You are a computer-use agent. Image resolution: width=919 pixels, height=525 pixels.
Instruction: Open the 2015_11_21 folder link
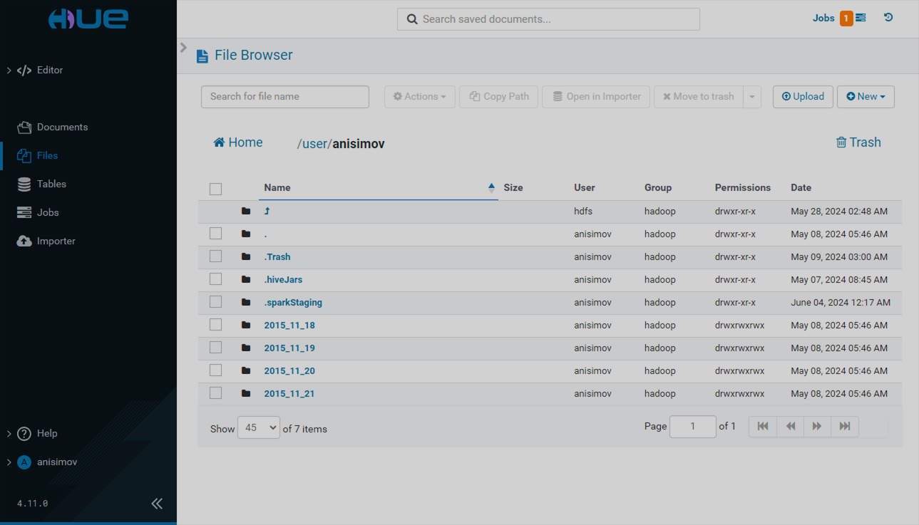pos(289,394)
